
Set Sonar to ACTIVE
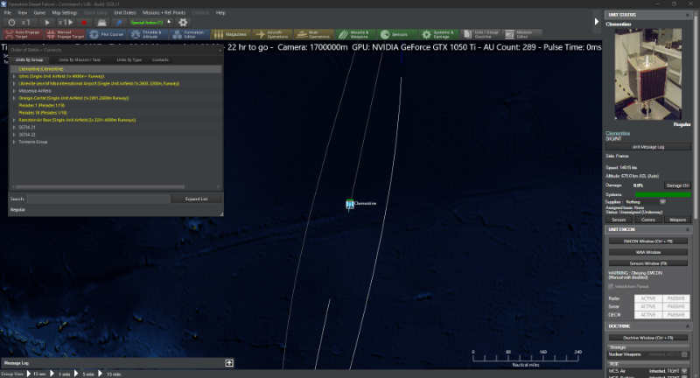pyautogui.click(x=648, y=306)
